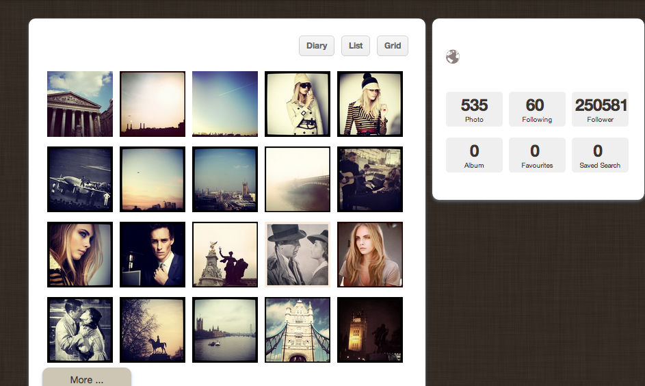The height and width of the screenshot is (386, 645).
Task: Open the power station chimneys silhouette photo
Action: coord(153,104)
